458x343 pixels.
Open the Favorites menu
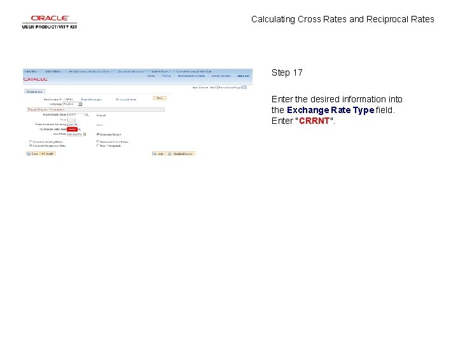(x=31, y=71)
